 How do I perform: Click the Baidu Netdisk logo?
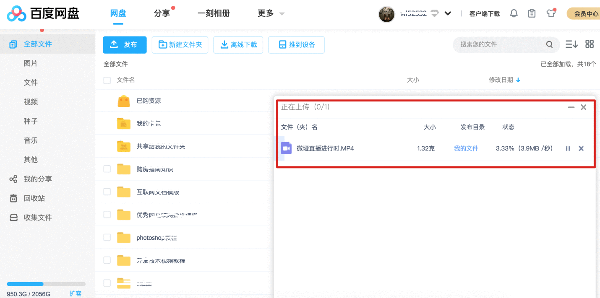click(x=43, y=14)
